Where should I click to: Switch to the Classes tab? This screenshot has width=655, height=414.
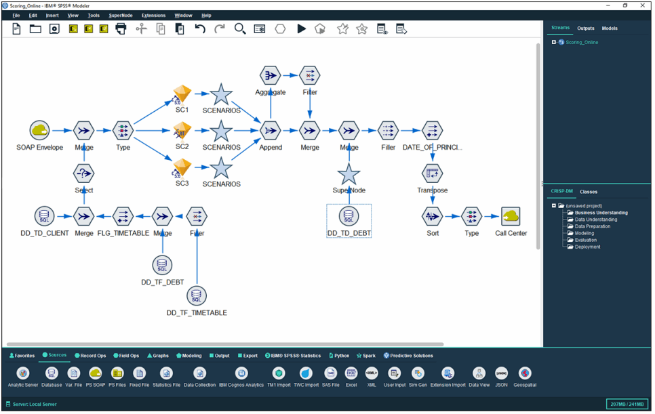[x=589, y=192]
